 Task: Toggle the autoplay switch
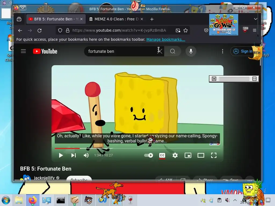point(149,155)
